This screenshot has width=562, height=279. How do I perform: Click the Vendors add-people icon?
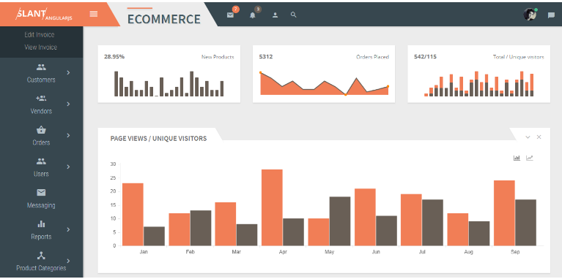41,98
